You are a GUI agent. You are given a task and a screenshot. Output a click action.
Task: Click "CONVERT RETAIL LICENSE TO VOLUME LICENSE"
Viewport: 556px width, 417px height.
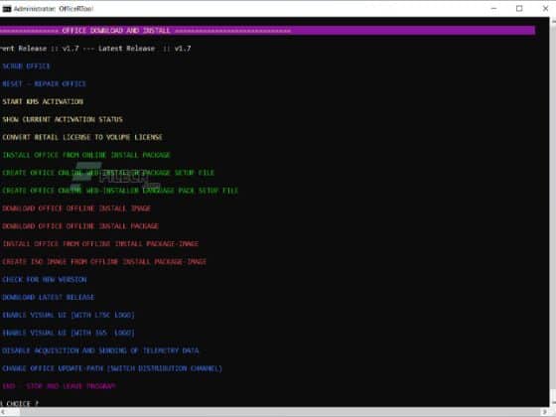coord(82,137)
